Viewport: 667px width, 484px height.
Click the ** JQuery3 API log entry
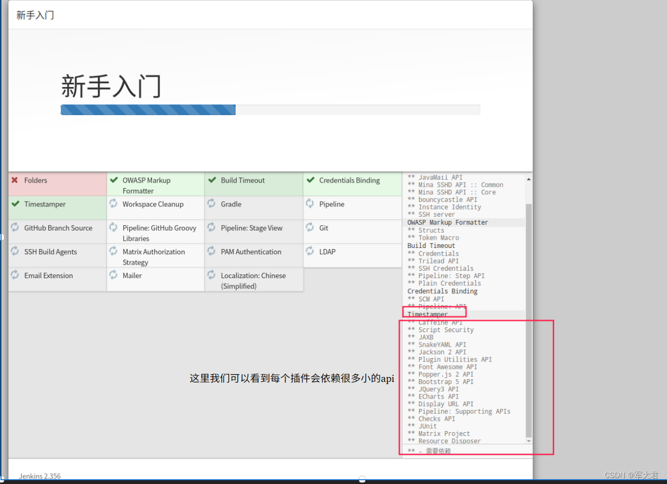click(x=433, y=389)
